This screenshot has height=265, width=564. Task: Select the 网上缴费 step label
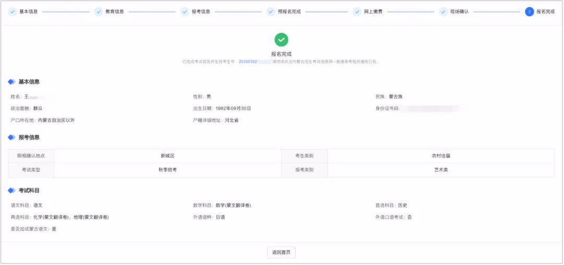tap(373, 11)
